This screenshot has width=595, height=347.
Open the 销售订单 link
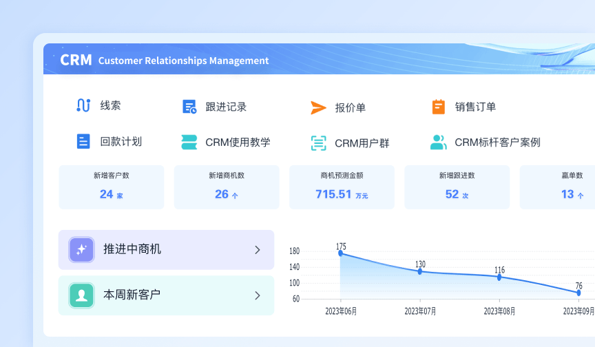coord(475,107)
